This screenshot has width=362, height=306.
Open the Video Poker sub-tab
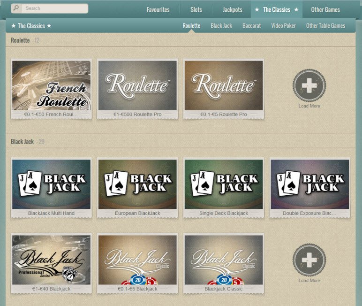pos(283,26)
